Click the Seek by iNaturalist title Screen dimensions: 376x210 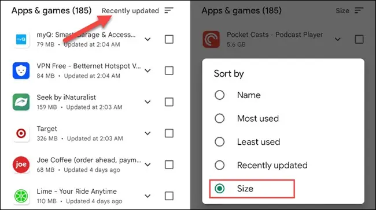(x=66, y=97)
